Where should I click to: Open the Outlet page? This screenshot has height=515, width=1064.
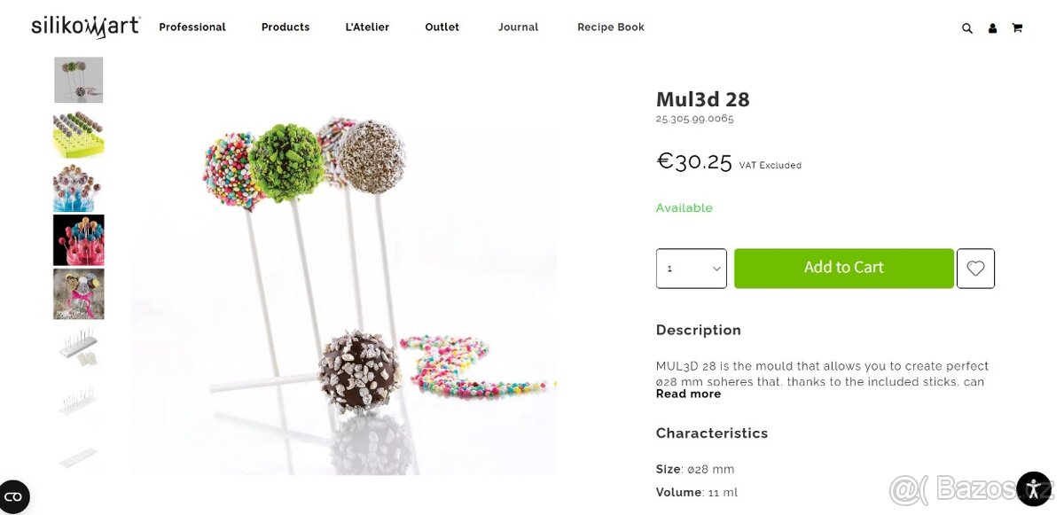tap(442, 27)
